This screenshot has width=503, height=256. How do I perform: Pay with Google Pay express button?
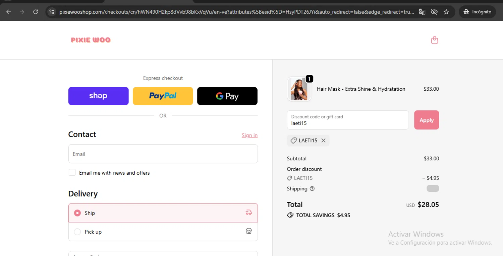[x=227, y=96]
